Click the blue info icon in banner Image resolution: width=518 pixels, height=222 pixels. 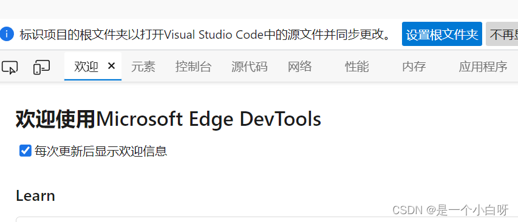(x=7, y=34)
